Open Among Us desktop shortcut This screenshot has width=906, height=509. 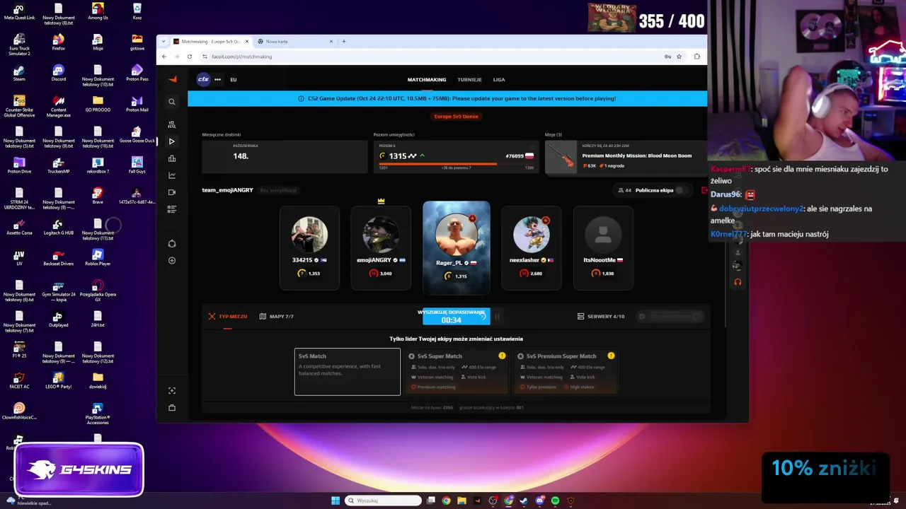click(x=98, y=11)
